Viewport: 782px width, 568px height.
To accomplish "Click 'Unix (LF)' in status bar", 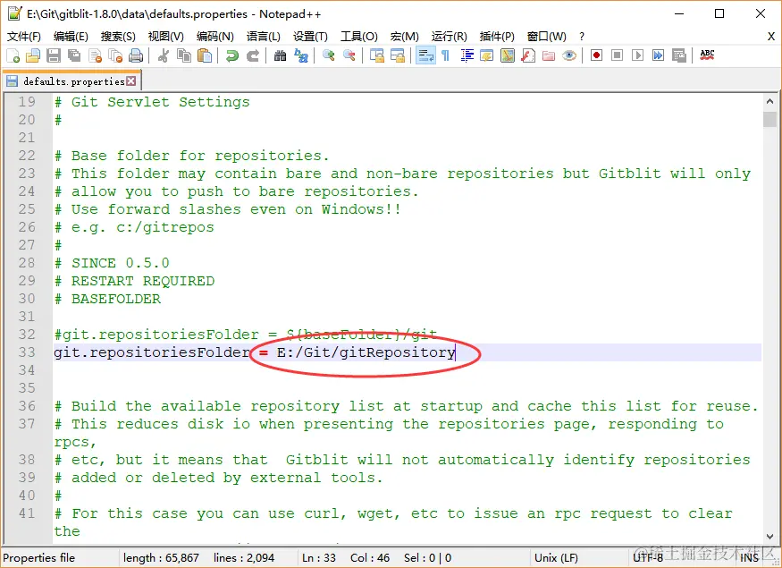I will (556, 558).
